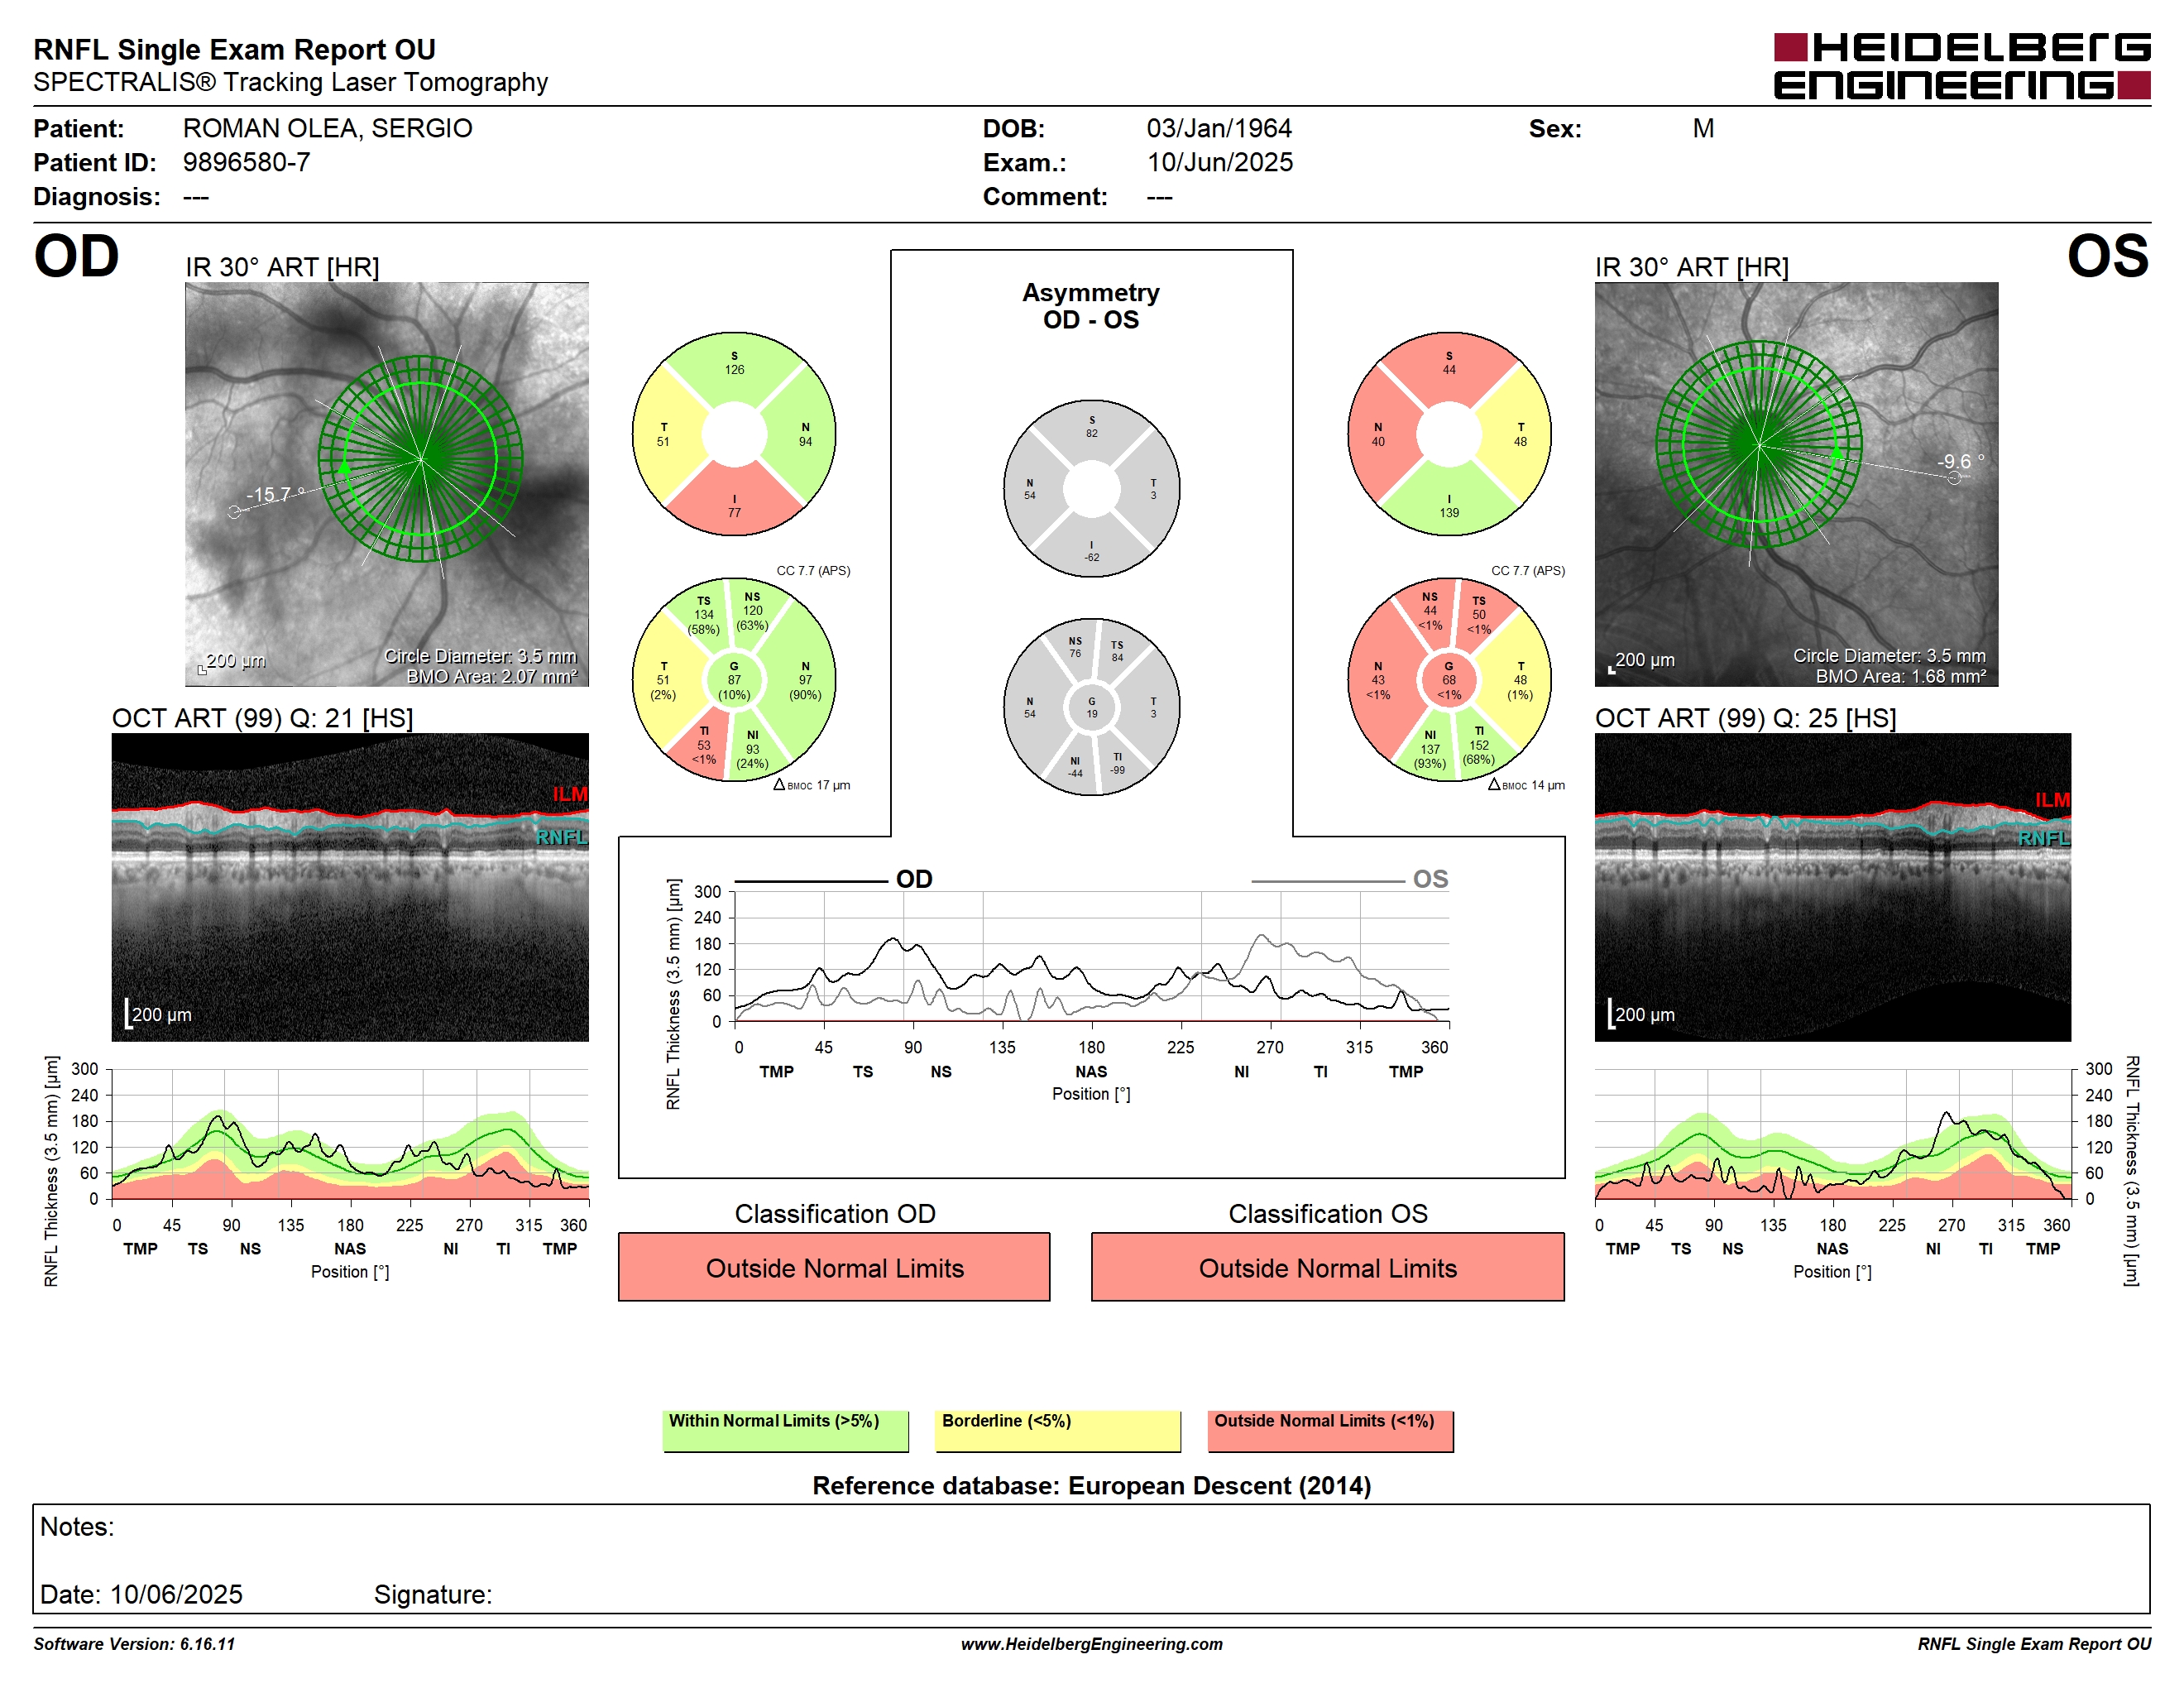Viewport: 2184px width, 1688px height.
Task: Click the OS global G 68 <1% center
Action: click(1449, 680)
